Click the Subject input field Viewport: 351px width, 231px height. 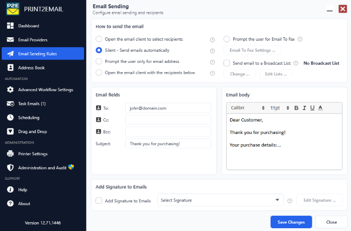click(x=168, y=144)
